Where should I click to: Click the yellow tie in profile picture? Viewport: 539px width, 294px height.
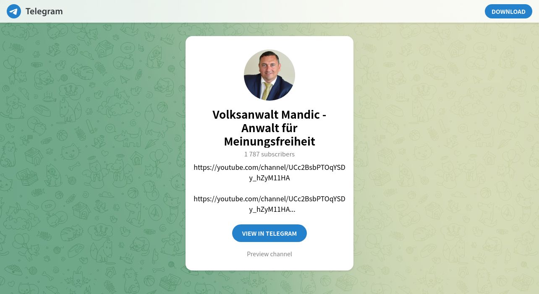(266, 91)
